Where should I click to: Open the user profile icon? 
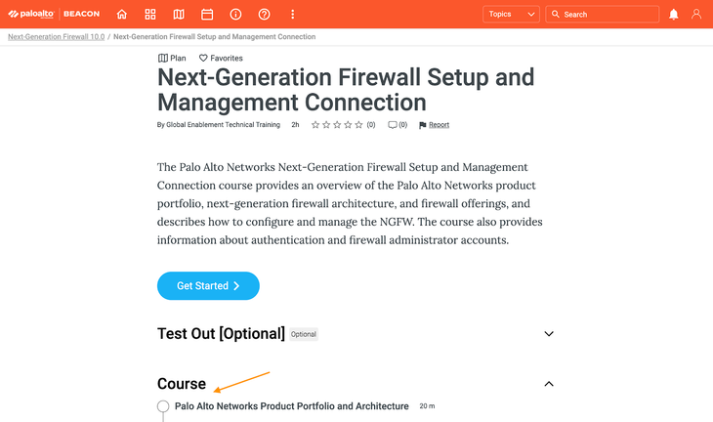tap(696, 14)
